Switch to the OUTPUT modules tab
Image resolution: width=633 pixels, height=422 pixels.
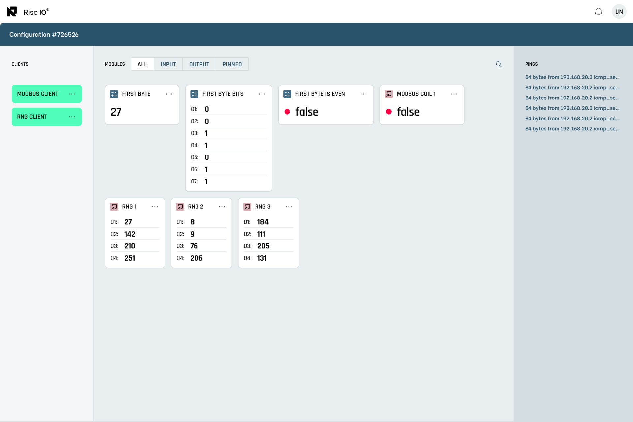[x=199, y=64]
